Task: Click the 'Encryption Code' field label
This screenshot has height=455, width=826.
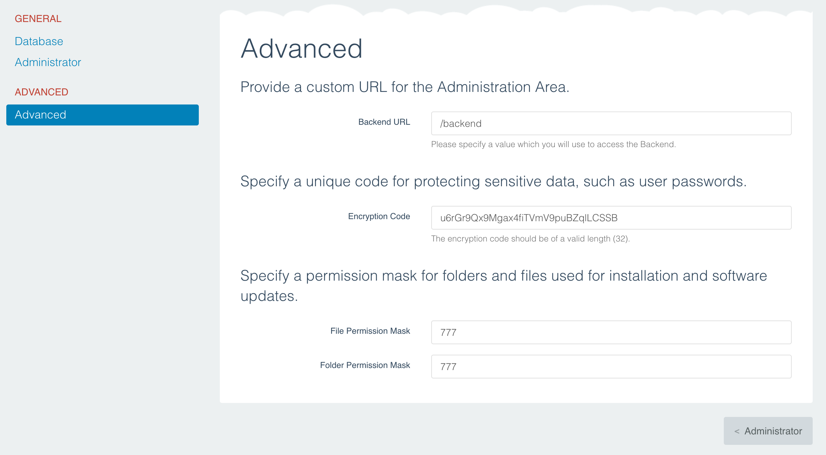Action: coord(379,216)
